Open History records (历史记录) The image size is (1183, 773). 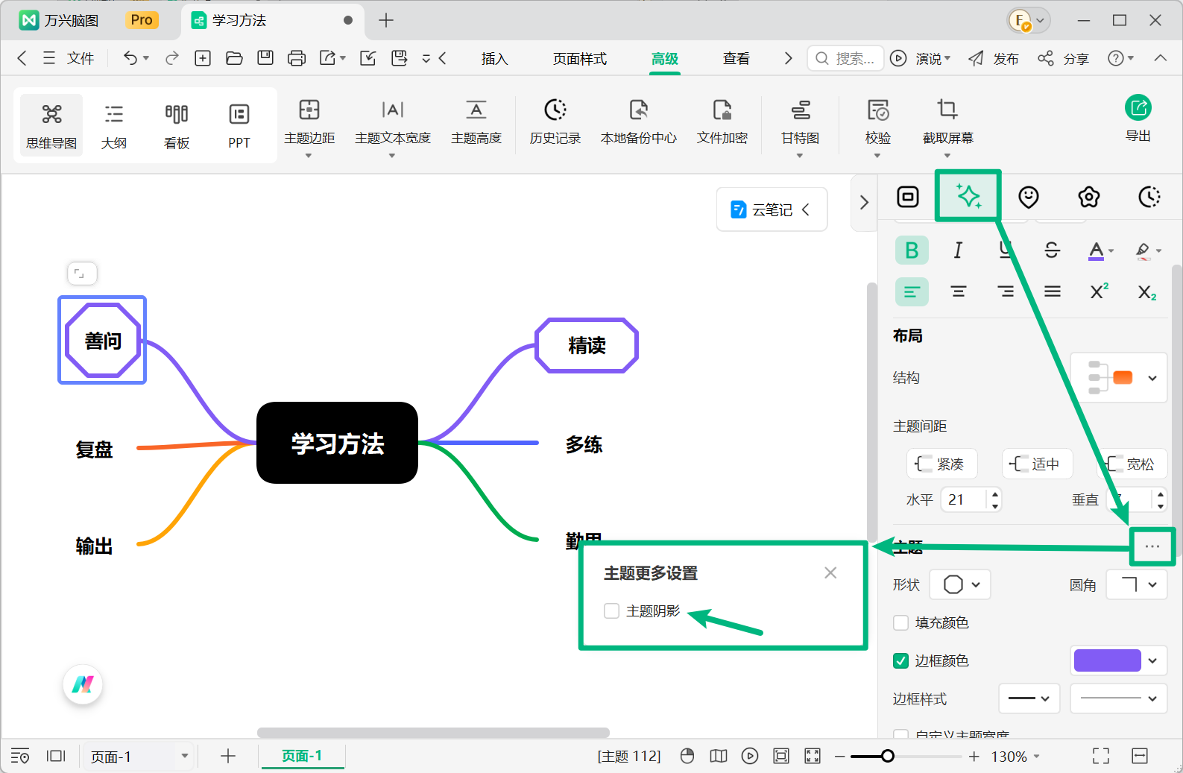tap(555, 122)
